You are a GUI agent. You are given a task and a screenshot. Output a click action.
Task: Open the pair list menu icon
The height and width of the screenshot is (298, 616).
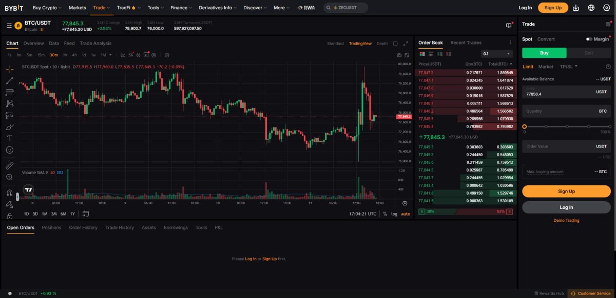tap(9, 25)
